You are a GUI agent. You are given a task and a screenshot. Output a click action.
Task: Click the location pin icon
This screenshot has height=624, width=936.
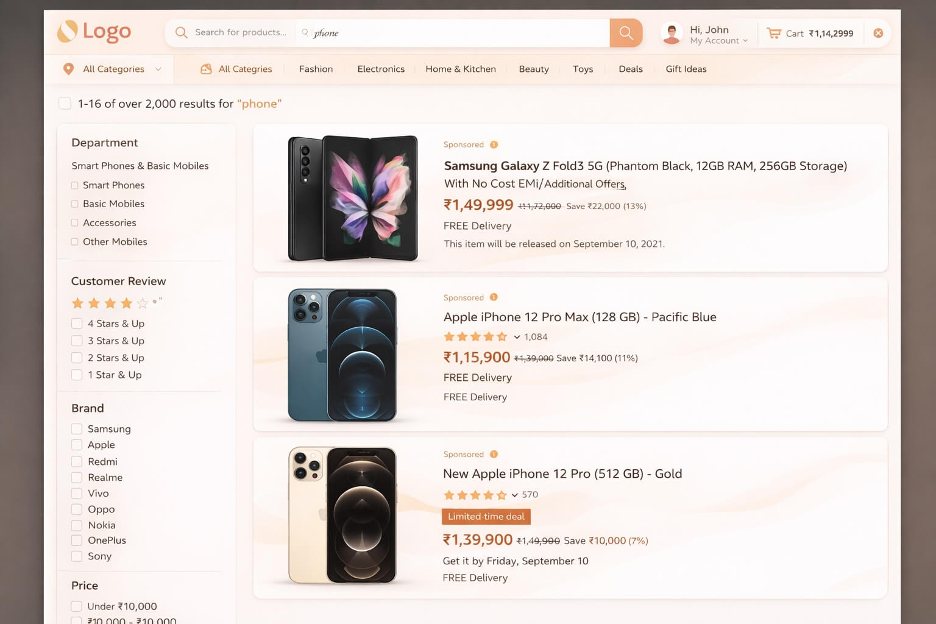pyautogui.click(x=68, y=69)
